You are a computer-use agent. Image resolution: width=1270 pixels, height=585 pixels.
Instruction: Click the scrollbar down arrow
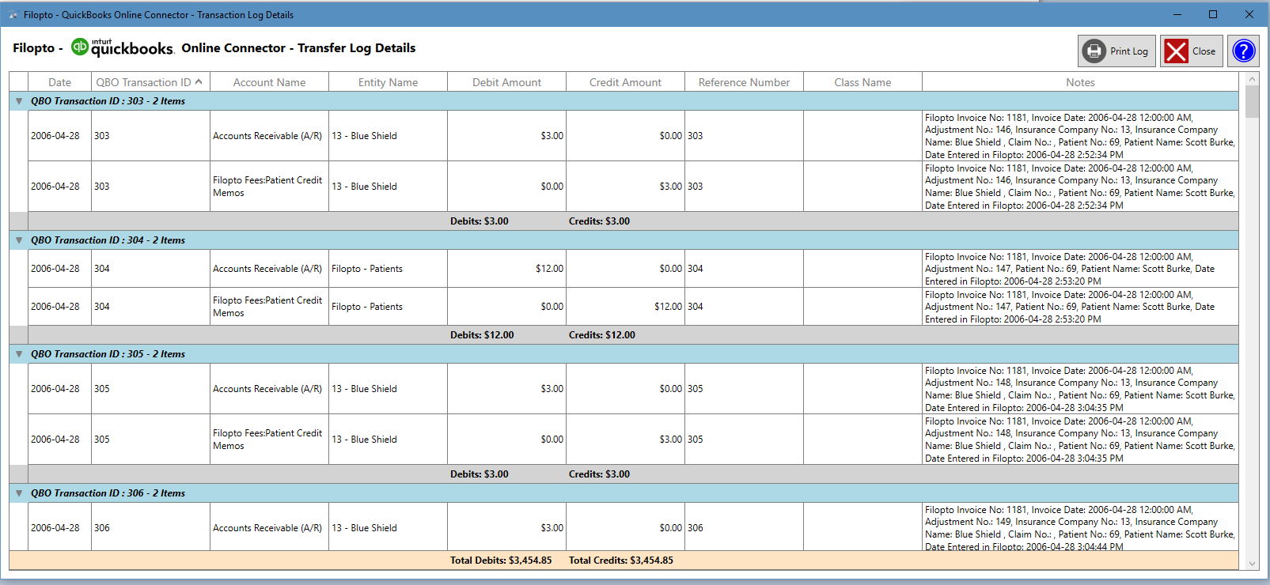pyautogui.click(x=1252, y=564)
